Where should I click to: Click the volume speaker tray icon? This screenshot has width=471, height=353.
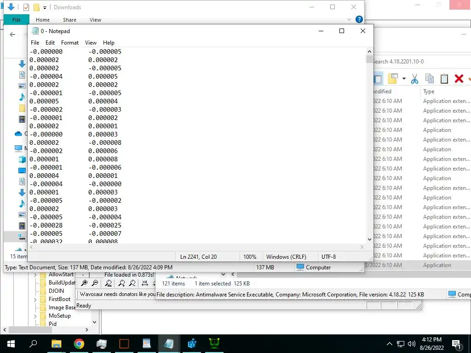point(412,344)
